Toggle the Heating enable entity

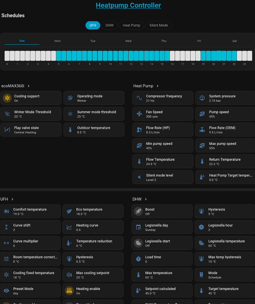click(93, 291)
